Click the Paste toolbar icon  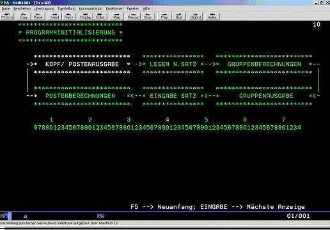[38, 17]
